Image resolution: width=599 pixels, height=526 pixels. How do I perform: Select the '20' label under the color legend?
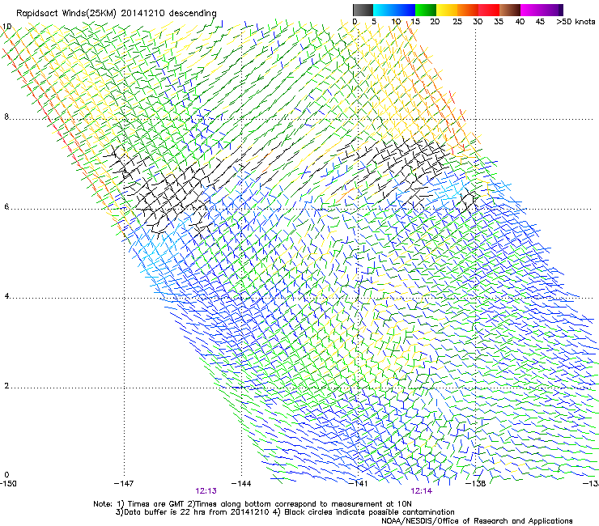point(435,22)
